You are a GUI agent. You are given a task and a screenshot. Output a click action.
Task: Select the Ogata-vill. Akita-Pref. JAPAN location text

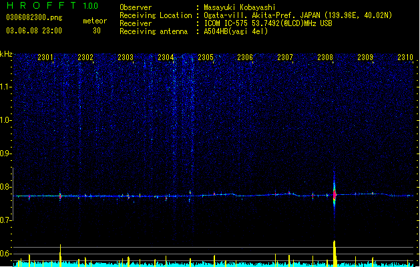click(x=298, y=15)
